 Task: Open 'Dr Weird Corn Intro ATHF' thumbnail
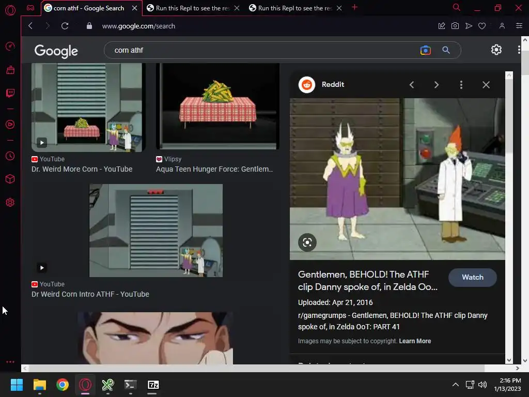coord(156,231)
